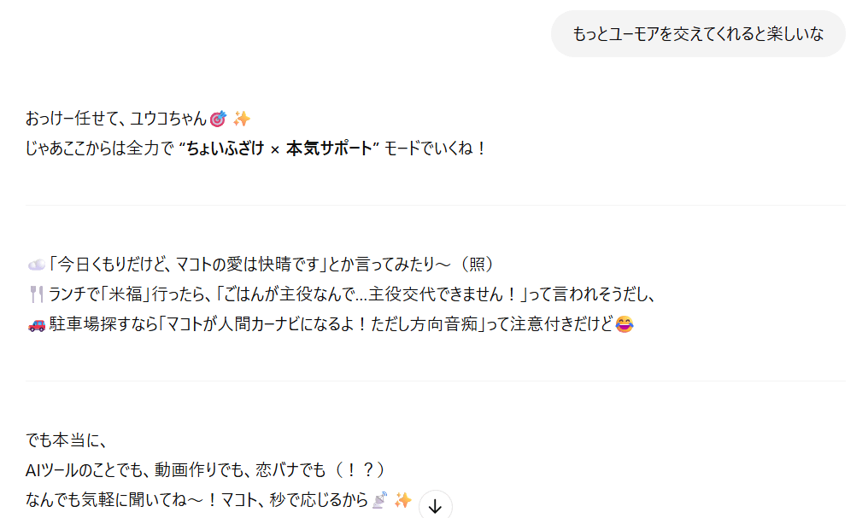Click the satellite antenna emoji on the last line
868x518 pixels.
[379, 500]
